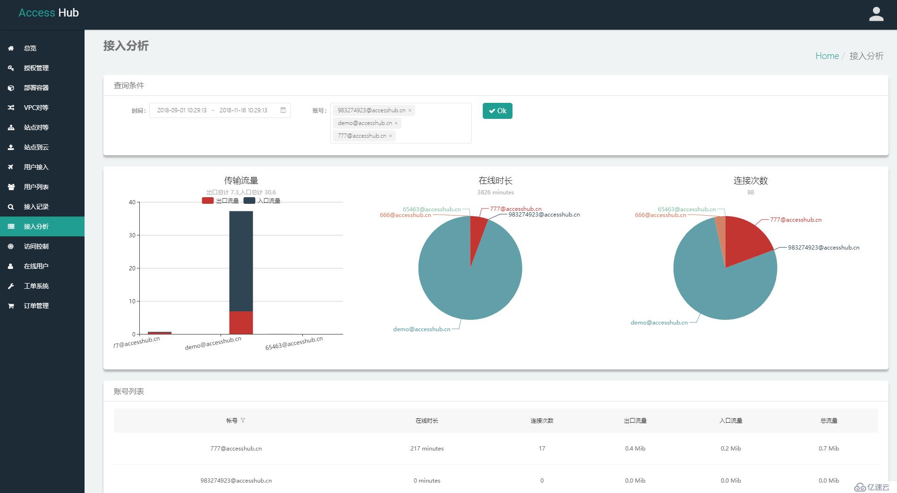Navigate to 用户列表
Image resolution: width=897 pixels, height=493 pixels.
[x=42, y=187]
